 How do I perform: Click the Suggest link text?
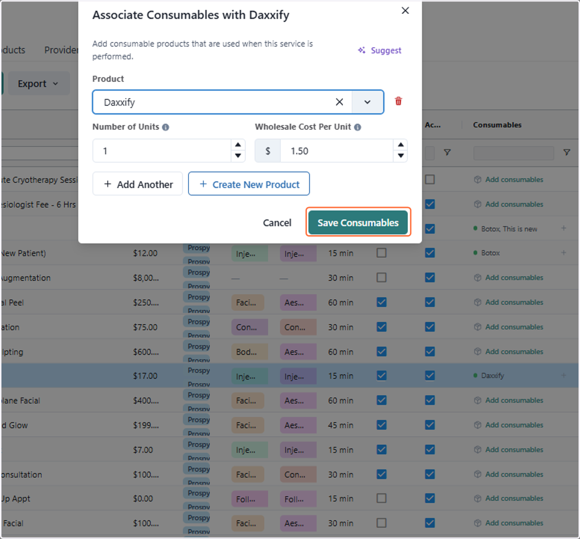pos(386,50)
